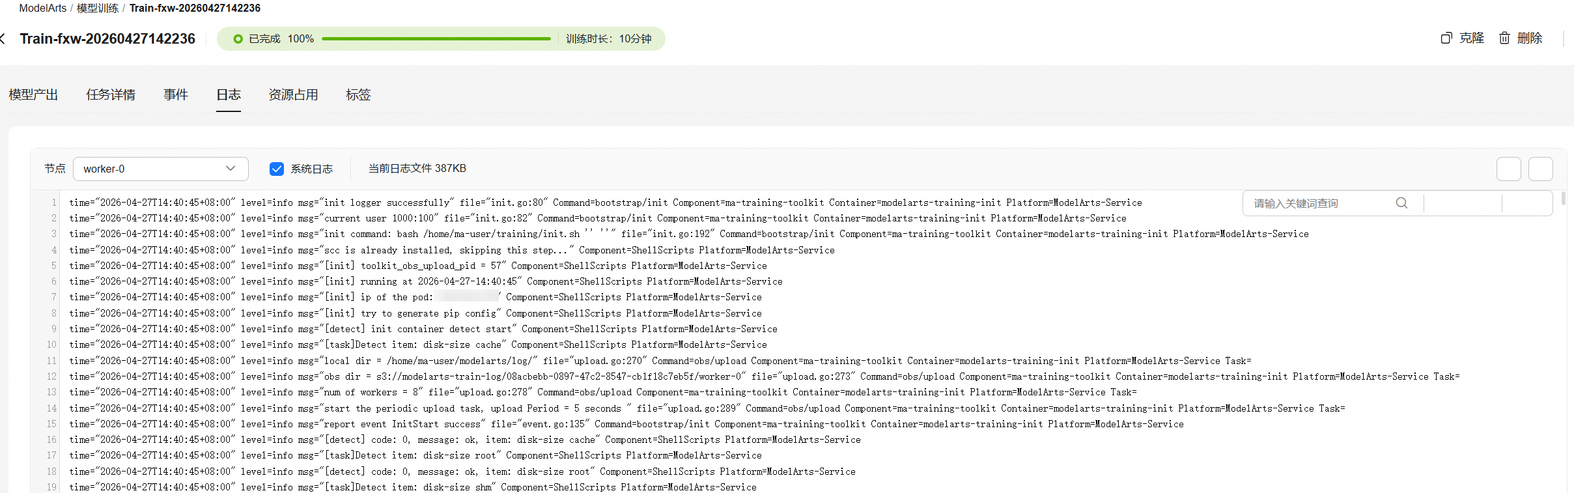Image resolution: width=1574 pixels, height=493 pixels.
Task: Click the search magnifier icon in log search
Action: (x=1402, y=203)
